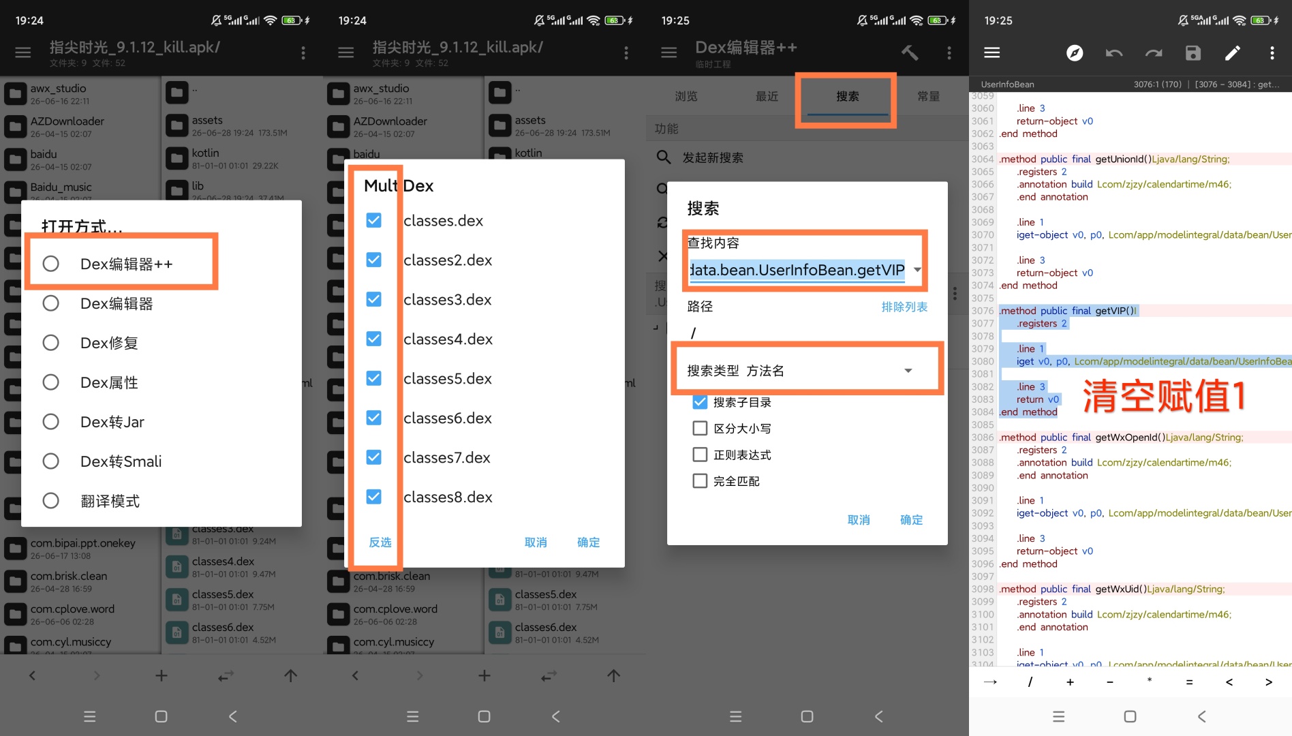Tap the < symbol in the editor shortcut bar
Image resolution: width=1292 pixels, height=736 pixels.
(x=1229, y=681)
